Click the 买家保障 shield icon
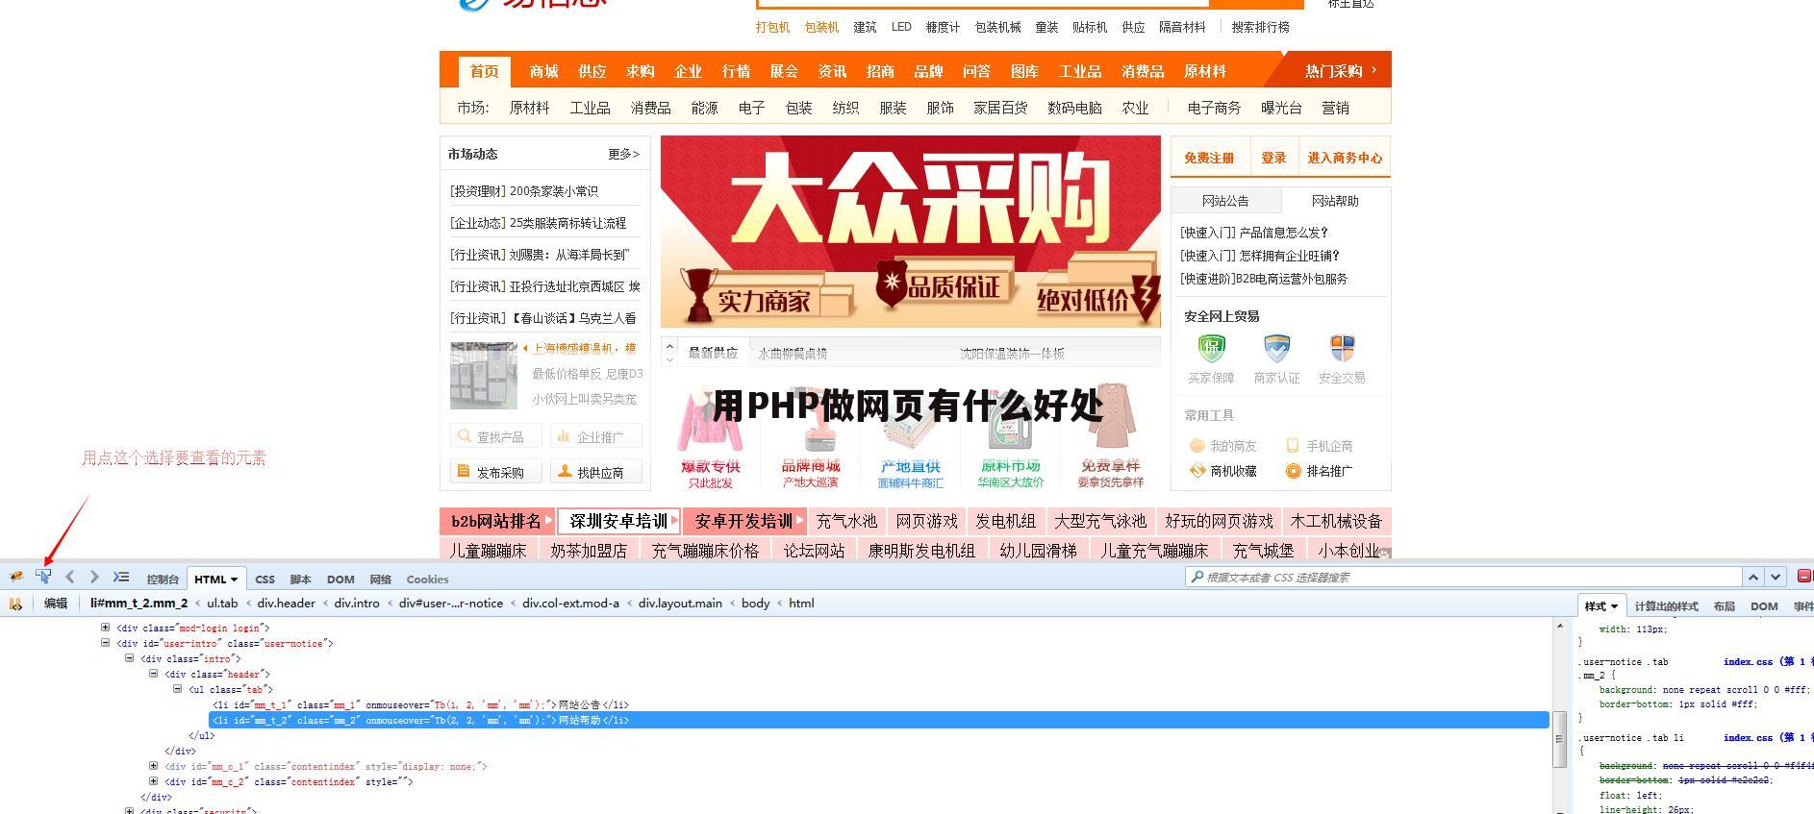The width and height of the screenshot is (1814, 814). tap(1211, 348)
